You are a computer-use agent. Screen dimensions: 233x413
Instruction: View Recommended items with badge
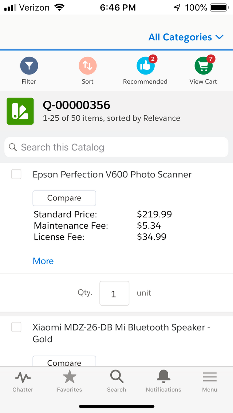click(x=145, y=66)
